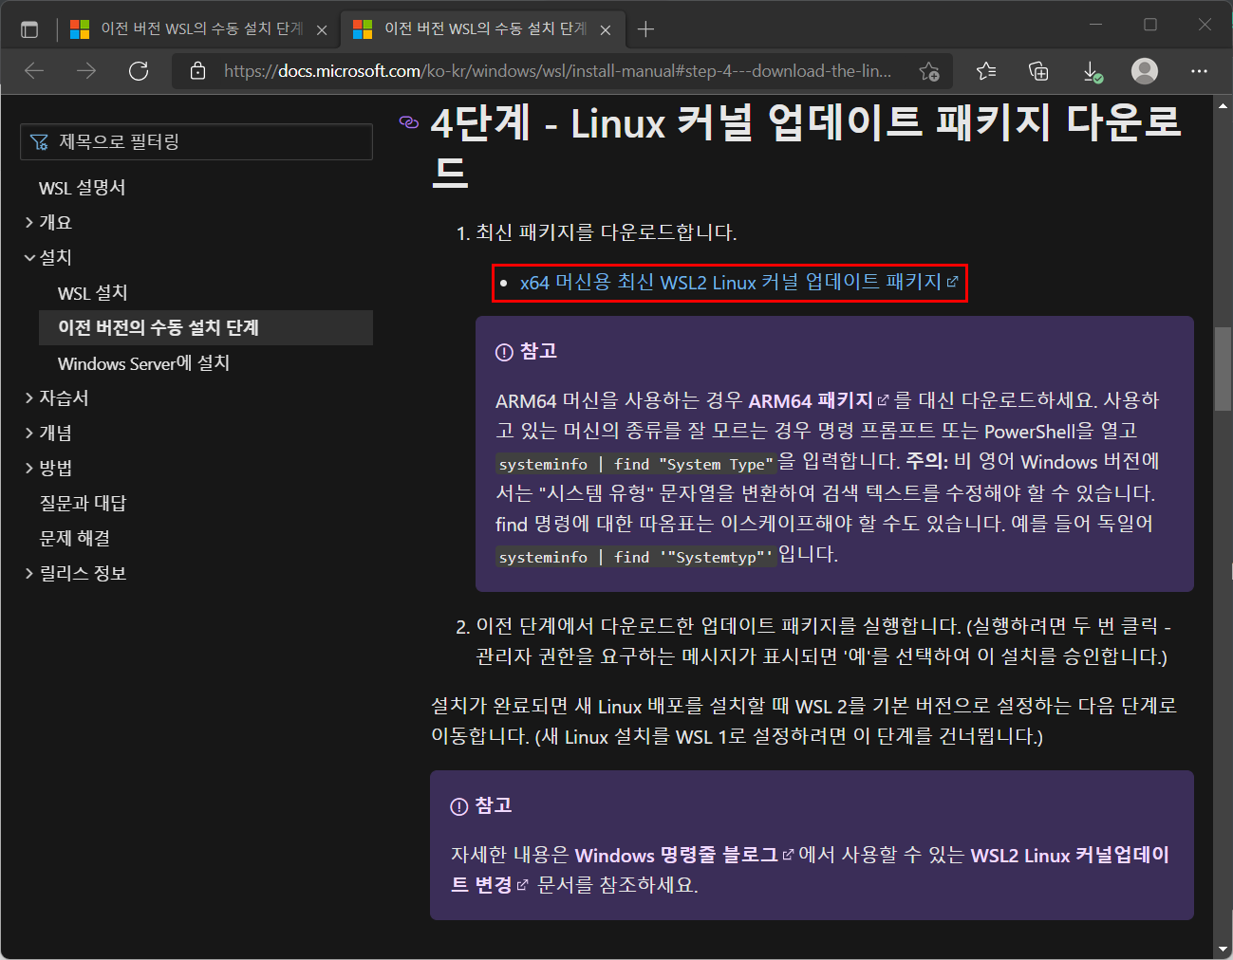
Task: Open the user profile avatar
Action: (1145, 71)
